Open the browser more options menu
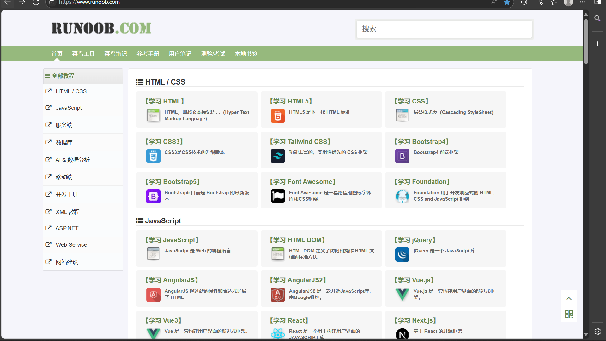This screenshot has height=341, width=606. [583, 3]
